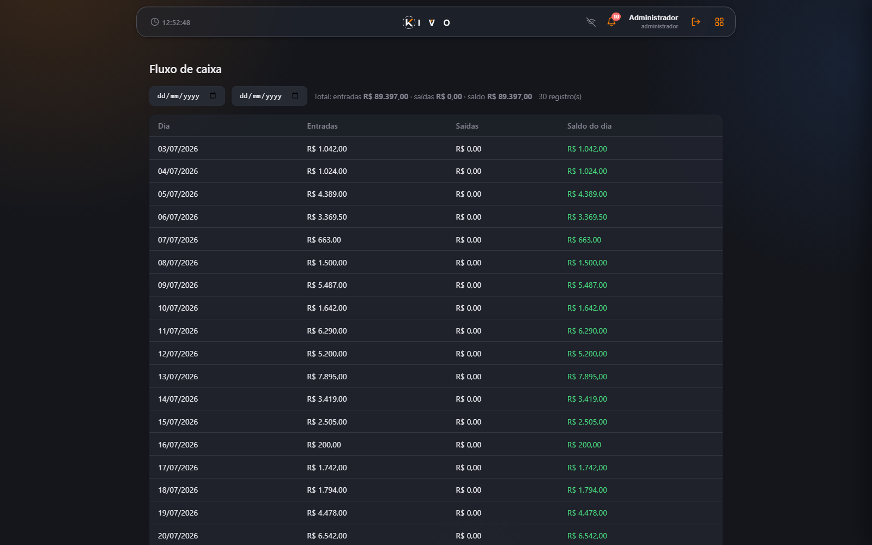Click the Entradas column header
This screenshot has width=872, height=545.
coord(322,126)
